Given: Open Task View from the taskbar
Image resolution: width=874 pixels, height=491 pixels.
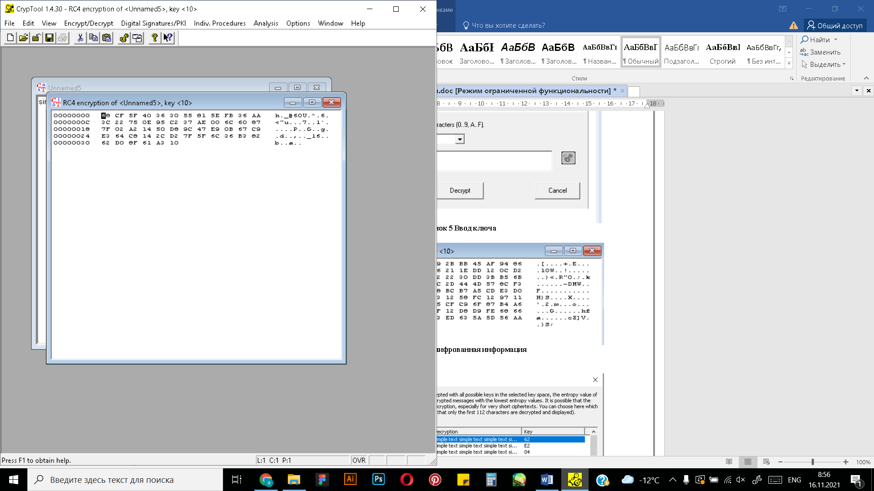Looking at the screenshot, I should tap(237, 480).
